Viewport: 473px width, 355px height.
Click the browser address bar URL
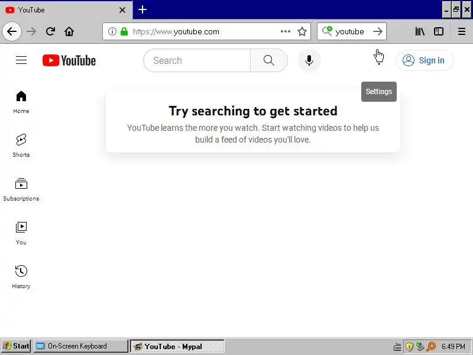pyautogui.click(x=176, y=31)
